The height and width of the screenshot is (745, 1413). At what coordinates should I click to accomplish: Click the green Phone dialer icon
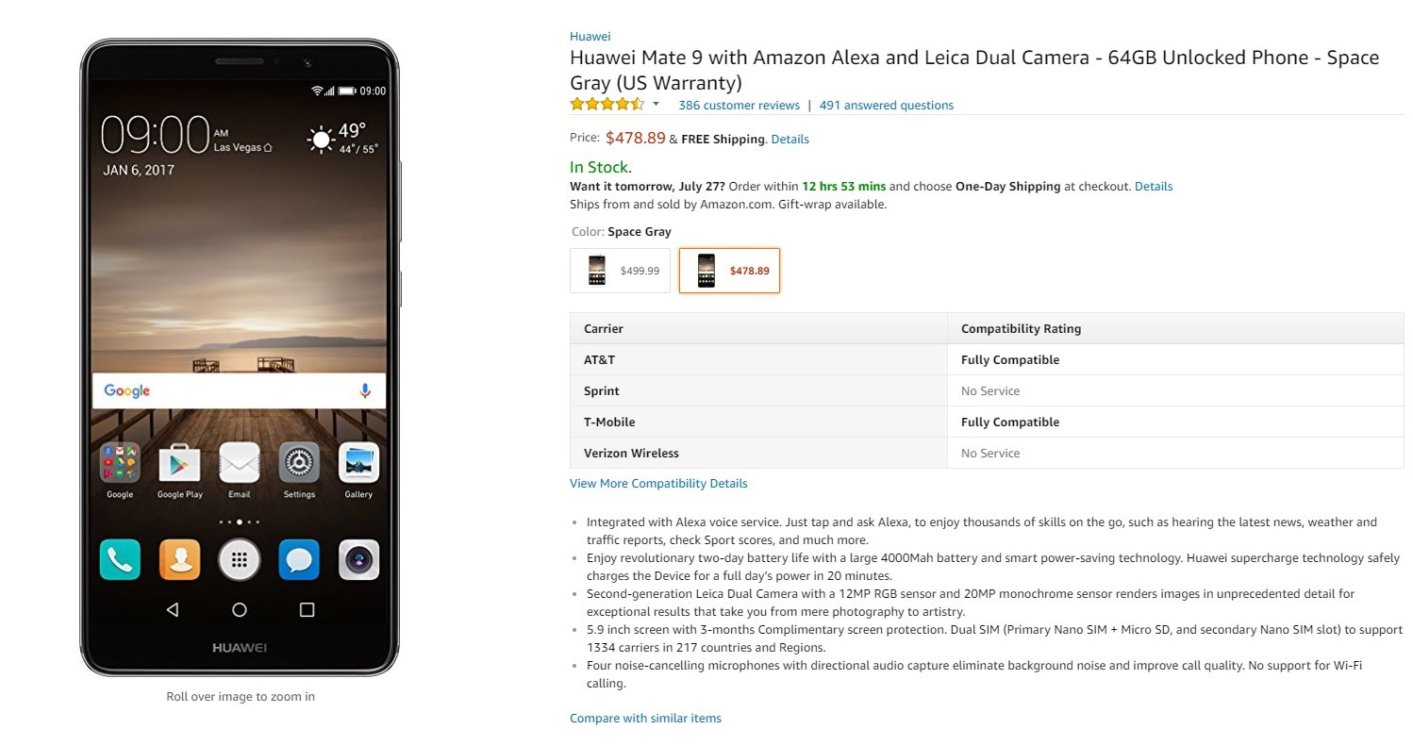(120, 559)
